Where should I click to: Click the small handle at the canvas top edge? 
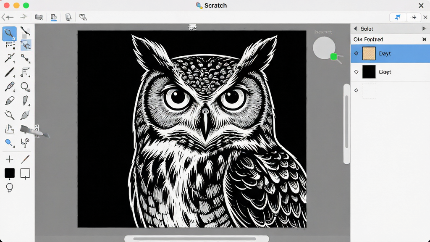192,27
